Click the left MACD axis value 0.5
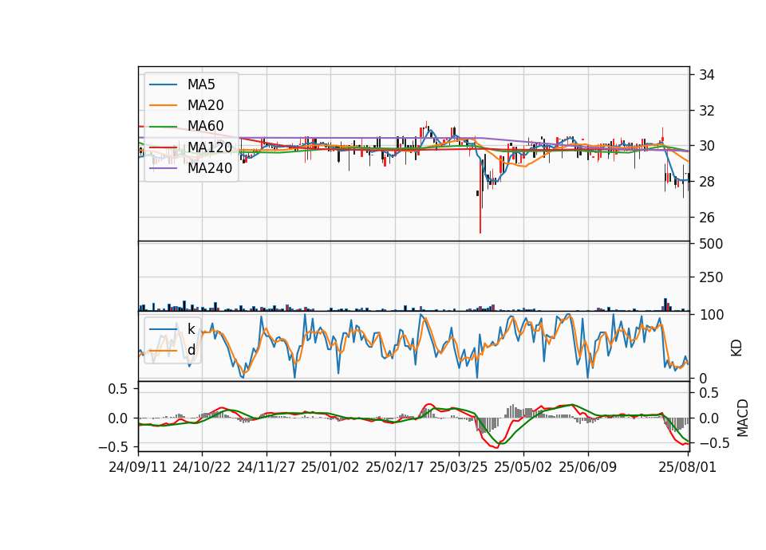Image resolution: width=766 pixels, height=550 pixels. (x=116, y=389)
